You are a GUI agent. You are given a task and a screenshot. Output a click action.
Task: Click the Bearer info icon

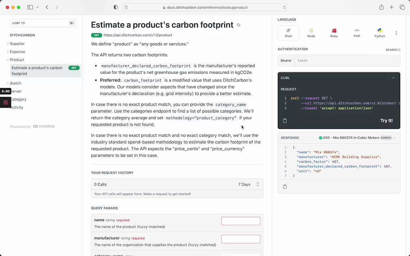pyautogui.click(x=399, y=50)
